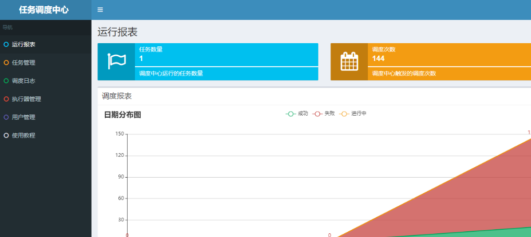Click the white circle icon beside 使用教程

click(x=6, y=135)
